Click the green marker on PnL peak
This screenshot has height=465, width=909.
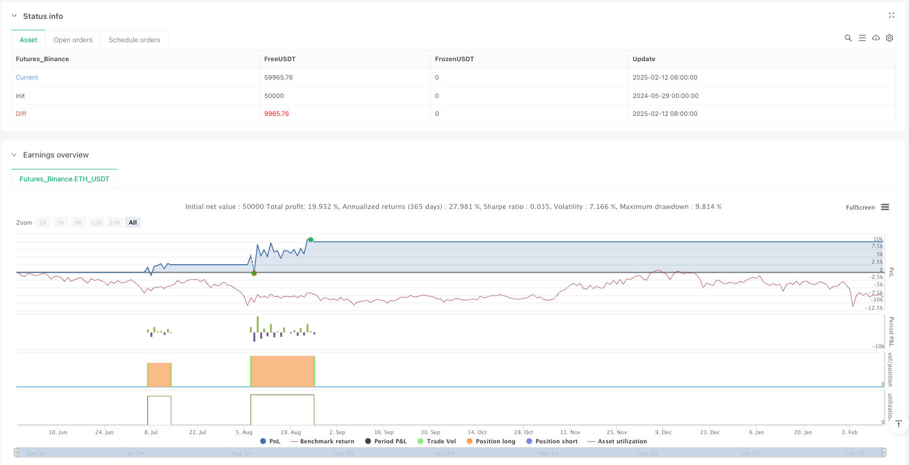click(x=311, y=239)
